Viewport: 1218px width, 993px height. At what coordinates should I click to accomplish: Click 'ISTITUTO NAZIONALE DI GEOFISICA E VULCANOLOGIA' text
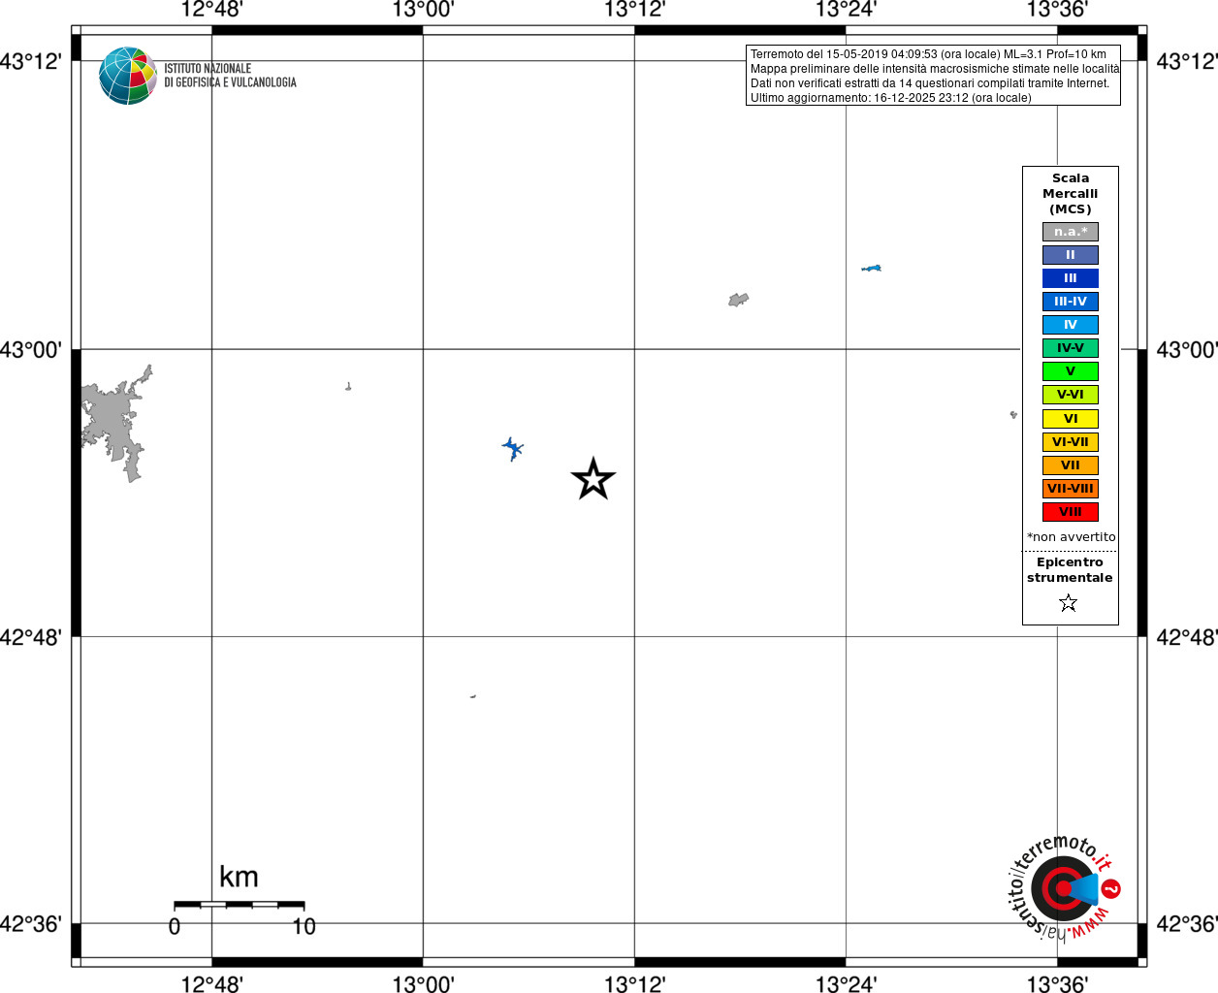click(x=230, y=76)
